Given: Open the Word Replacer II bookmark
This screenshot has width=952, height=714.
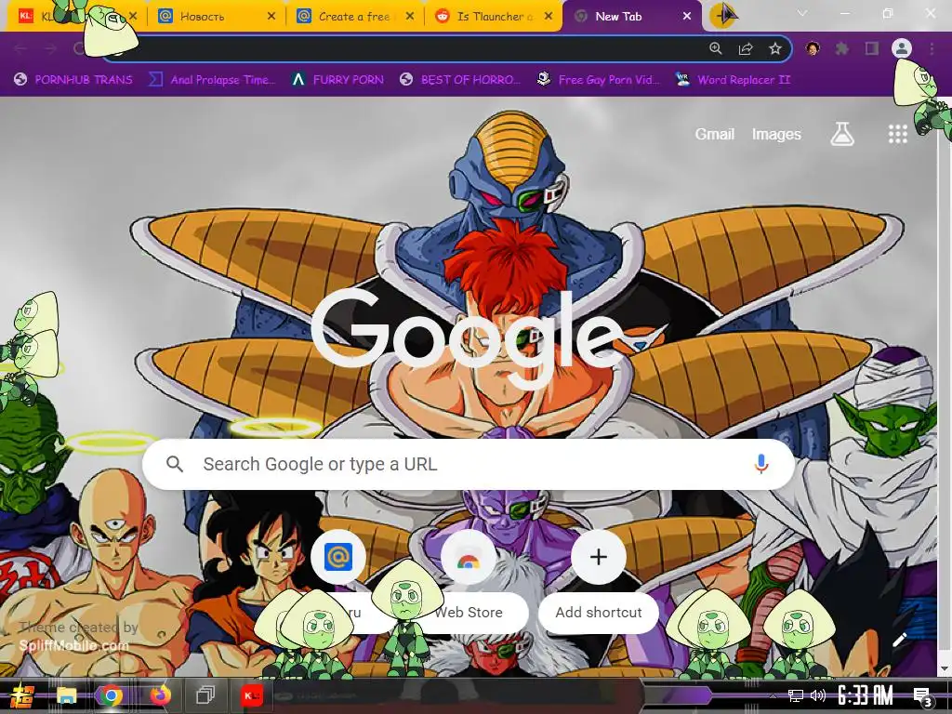Looking at the screenshot, I should coord(733,80).
